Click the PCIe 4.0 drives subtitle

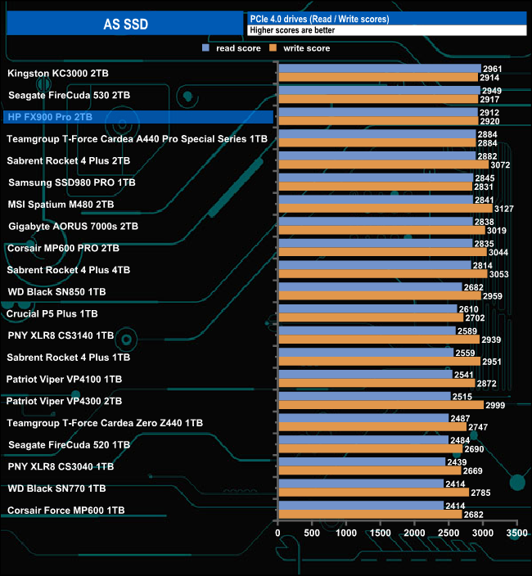(x=319, y=19)
